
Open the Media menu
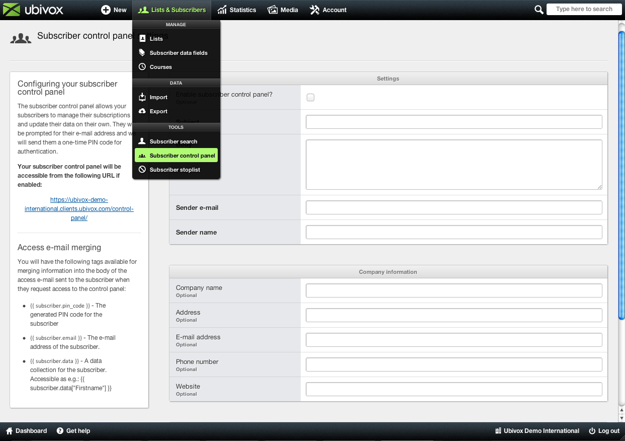tap(283, 10)
